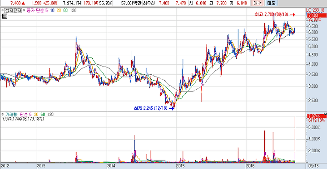Click the 매도 sell button

(x=271, y=3)
